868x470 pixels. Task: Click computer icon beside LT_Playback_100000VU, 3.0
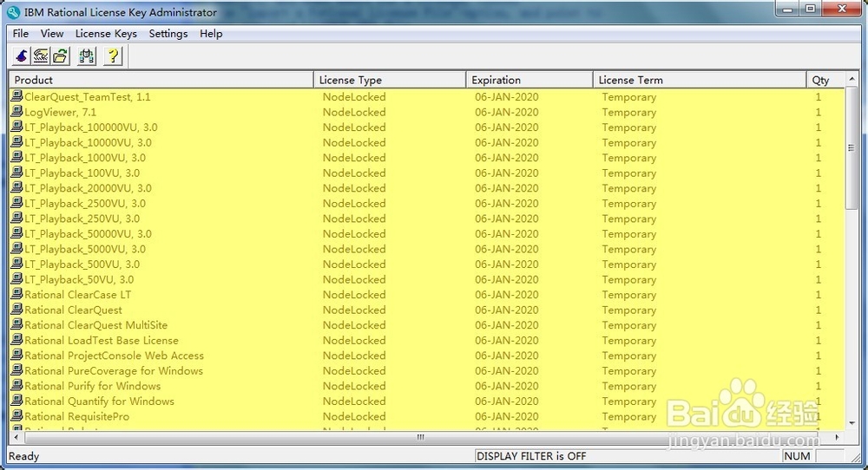17,127
